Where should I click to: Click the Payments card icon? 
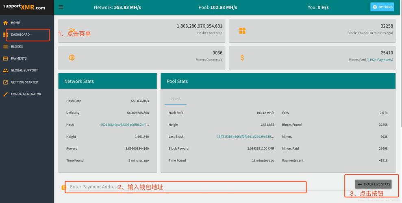point(5,58)
